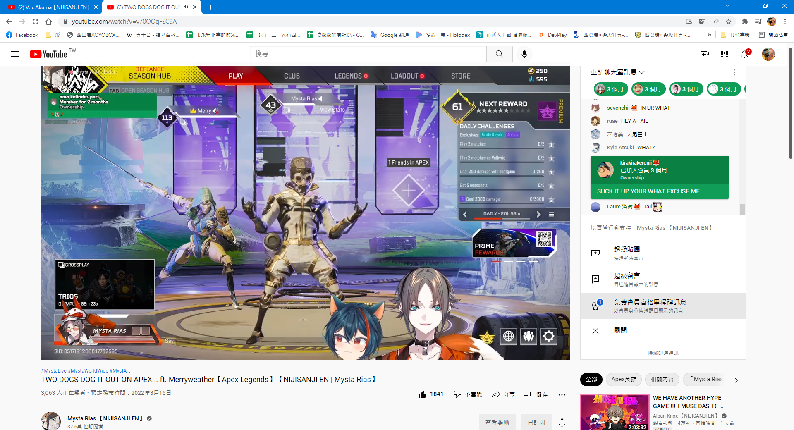Open live chat options three-dot menu
The image size is (794, 430).
tap(734, 72)
